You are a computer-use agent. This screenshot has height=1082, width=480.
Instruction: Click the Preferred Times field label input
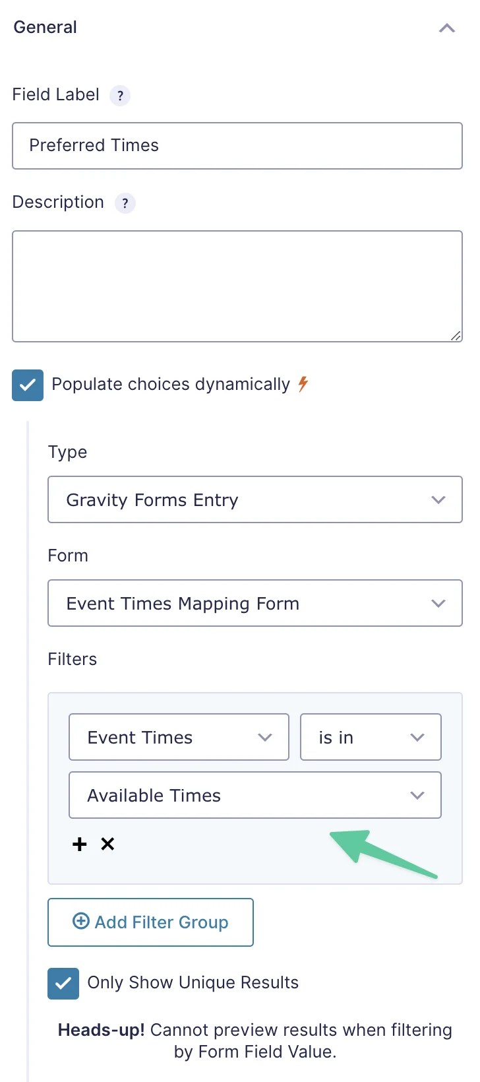[x=237, y=146]
